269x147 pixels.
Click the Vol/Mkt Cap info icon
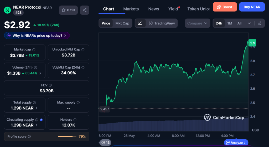pos(83,68)
